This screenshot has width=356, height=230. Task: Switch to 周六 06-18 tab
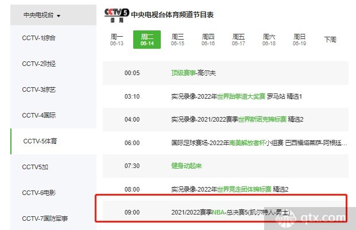tap(269, 40)
